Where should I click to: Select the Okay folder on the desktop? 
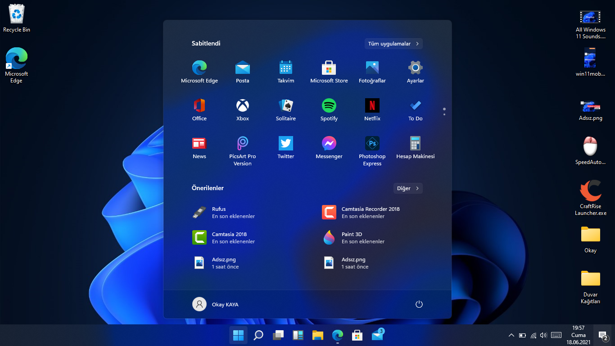tap(591, 239)
